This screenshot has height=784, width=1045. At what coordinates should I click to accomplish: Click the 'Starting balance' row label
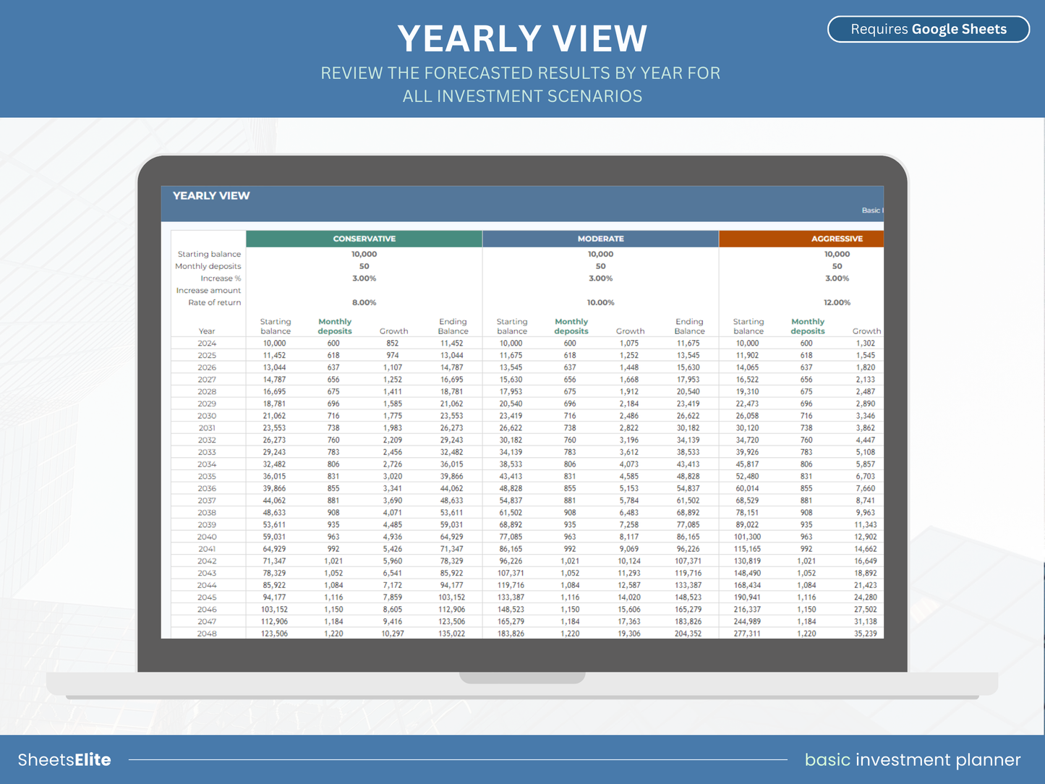209,254
